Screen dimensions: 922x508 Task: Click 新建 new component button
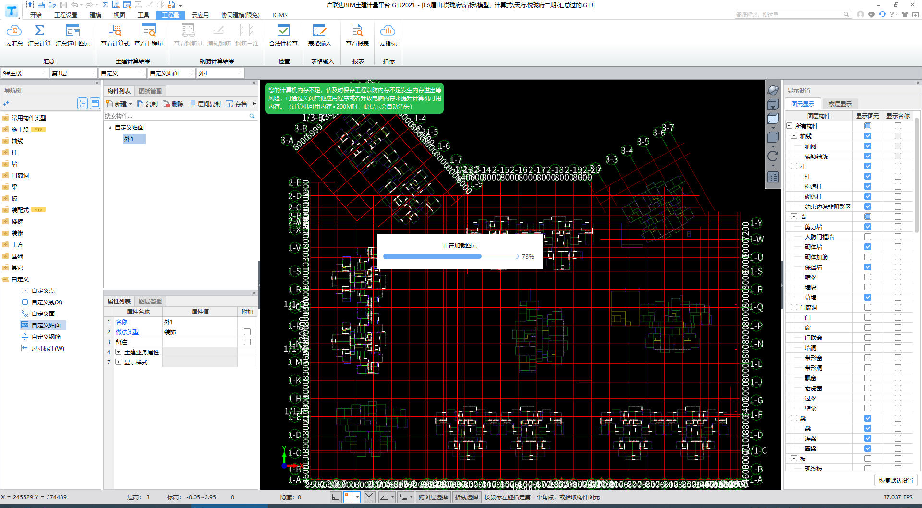tap(119, 104)
